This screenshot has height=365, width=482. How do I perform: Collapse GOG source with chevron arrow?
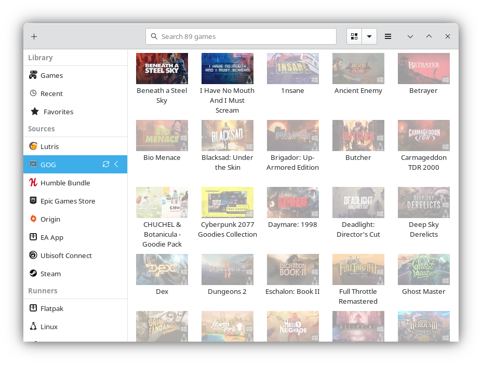tap(116, 164)
